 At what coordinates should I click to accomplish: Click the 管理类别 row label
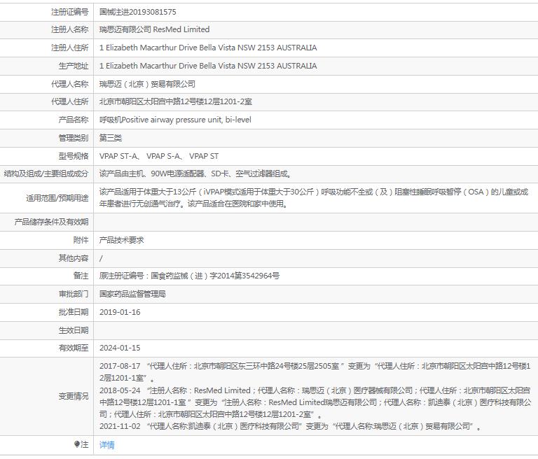click(74, 138)
